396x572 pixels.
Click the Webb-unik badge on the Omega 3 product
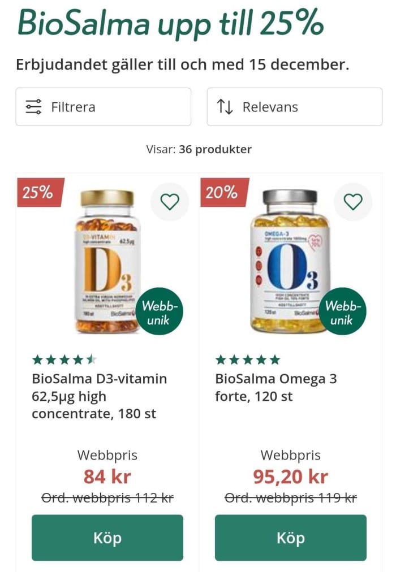pos(343,312)
